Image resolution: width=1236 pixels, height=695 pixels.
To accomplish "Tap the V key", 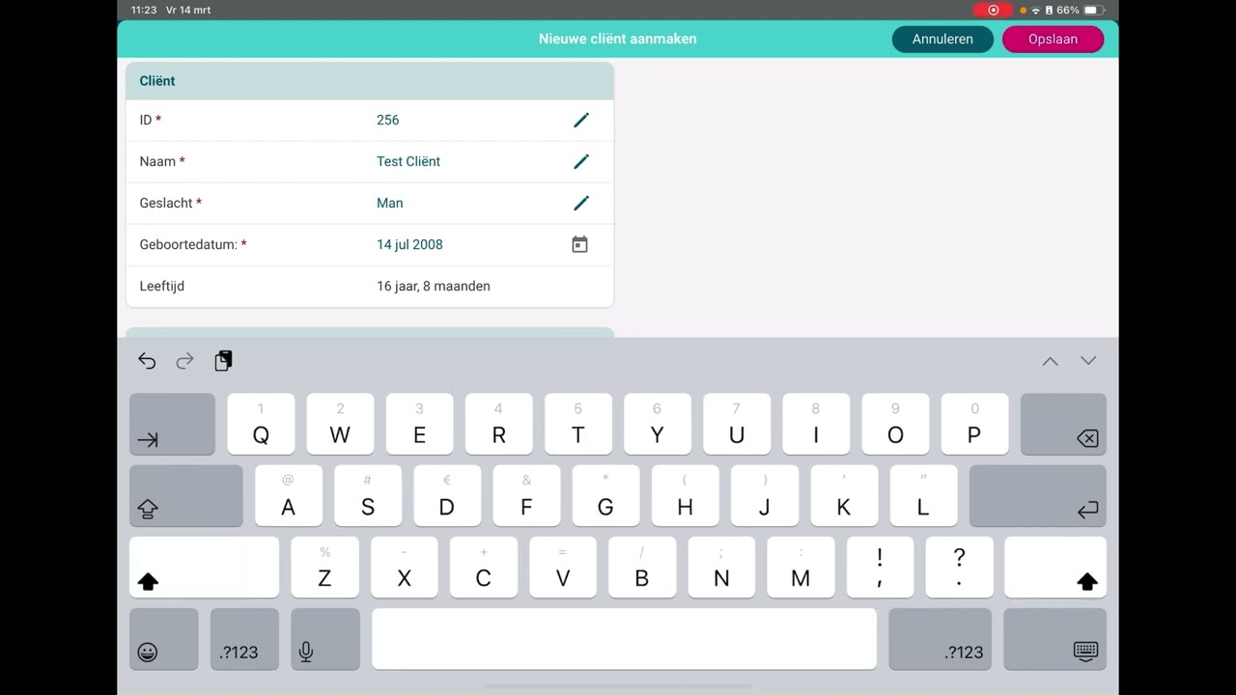I will pyautogui.click(x=562, y=568).
